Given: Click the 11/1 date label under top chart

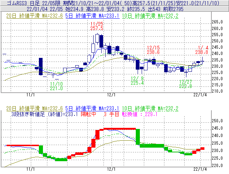Looking at the screenshot, I should click(30, 95).
